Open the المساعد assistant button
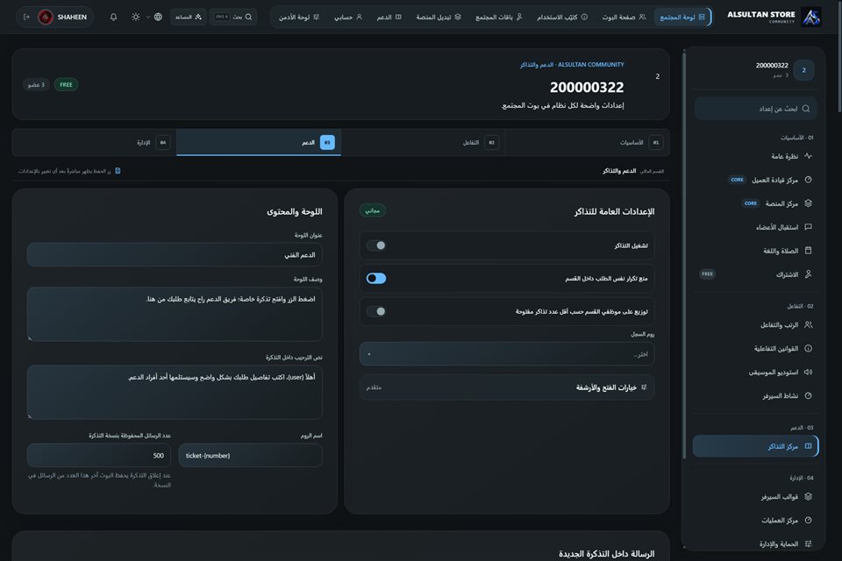 (x=188, y=18)
